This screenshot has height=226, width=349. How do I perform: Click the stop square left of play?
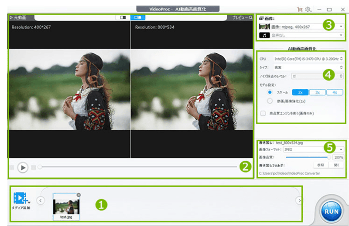coord(12,167)
